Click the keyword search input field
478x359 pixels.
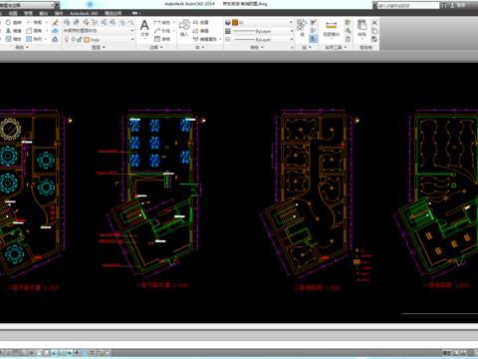(x=408, y=5)
